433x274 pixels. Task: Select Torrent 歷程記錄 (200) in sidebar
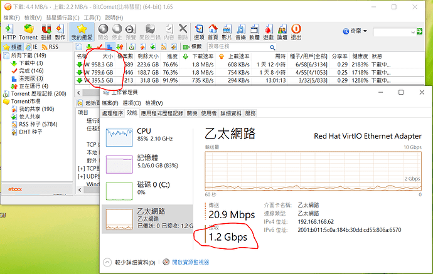tap(38, 94)
